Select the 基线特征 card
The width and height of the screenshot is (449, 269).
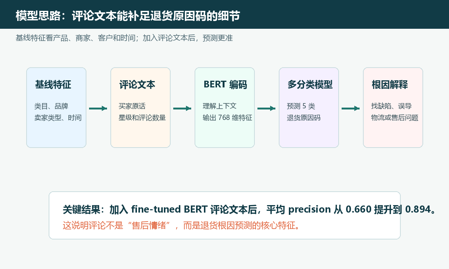(56, 108)
